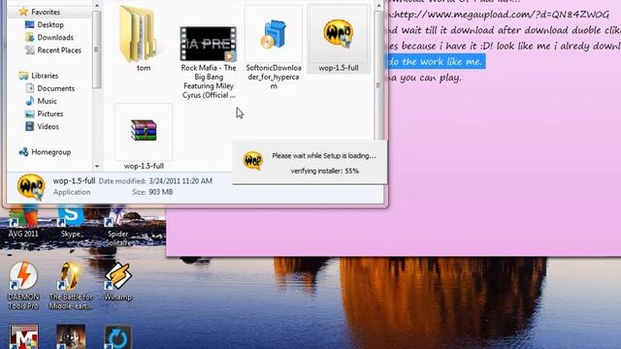
Task: Click date modified value 3/24/2011 11:20 AM
Action: [180, 181]
